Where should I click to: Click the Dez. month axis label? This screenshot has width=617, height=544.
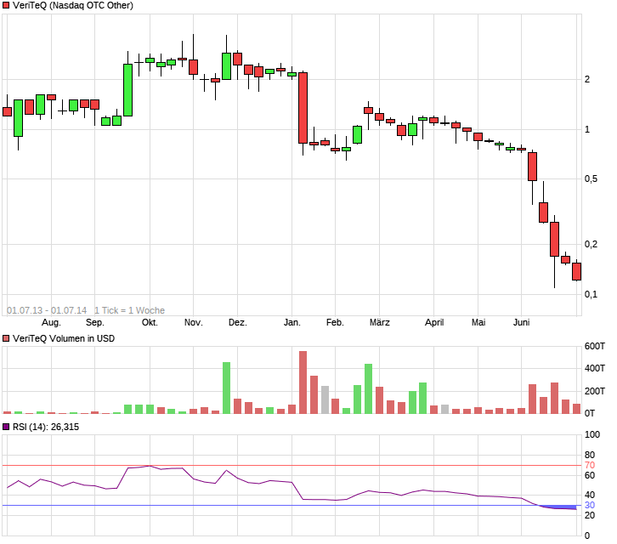point(238,323)
